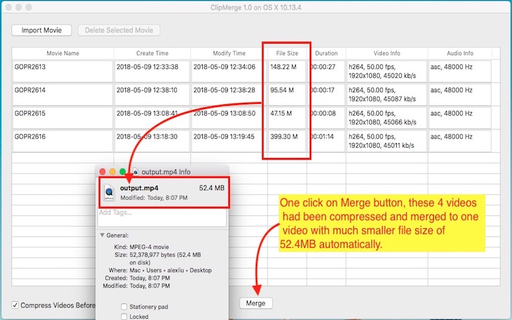Click the output.mp4 filename in Info window

tap(139, 188)
